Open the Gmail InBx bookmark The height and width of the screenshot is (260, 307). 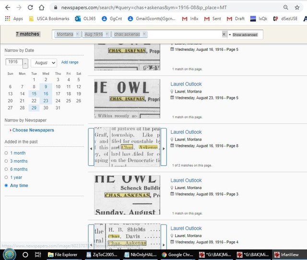coord(190,19)
